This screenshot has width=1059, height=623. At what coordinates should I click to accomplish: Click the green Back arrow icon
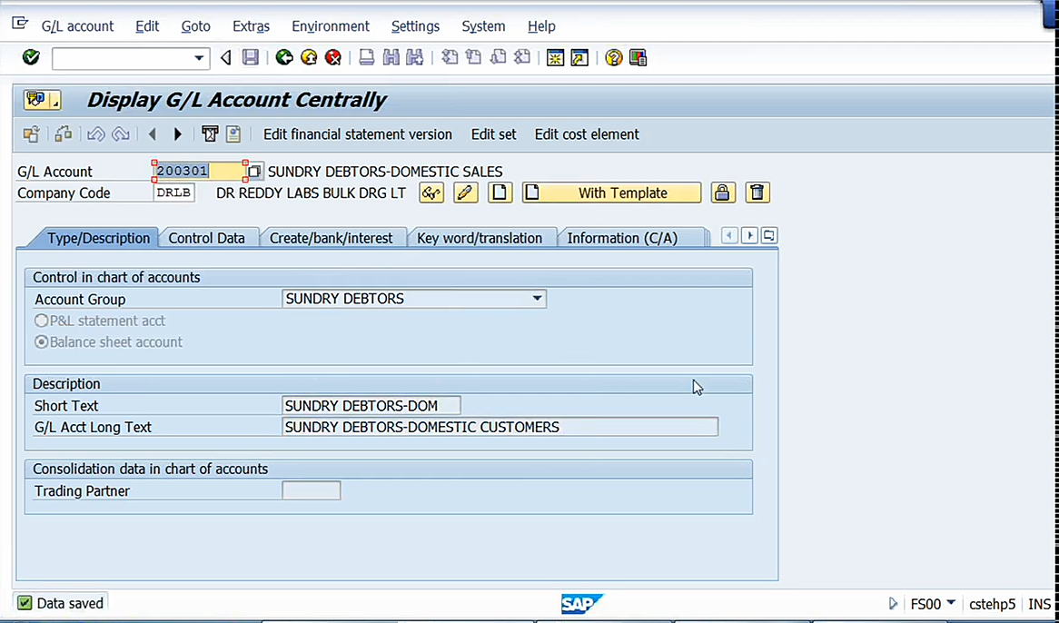coord(284,57)
